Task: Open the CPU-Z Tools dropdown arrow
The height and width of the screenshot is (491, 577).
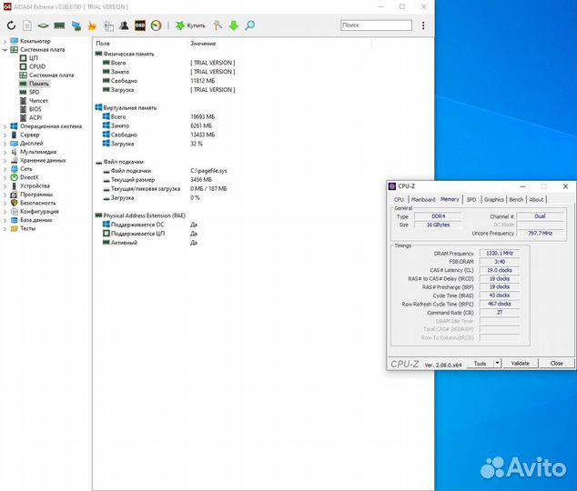Action: point(497,363)
